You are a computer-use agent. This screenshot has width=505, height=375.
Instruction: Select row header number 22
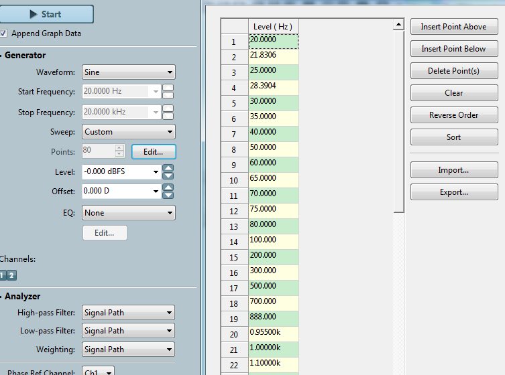pos(235,366)
